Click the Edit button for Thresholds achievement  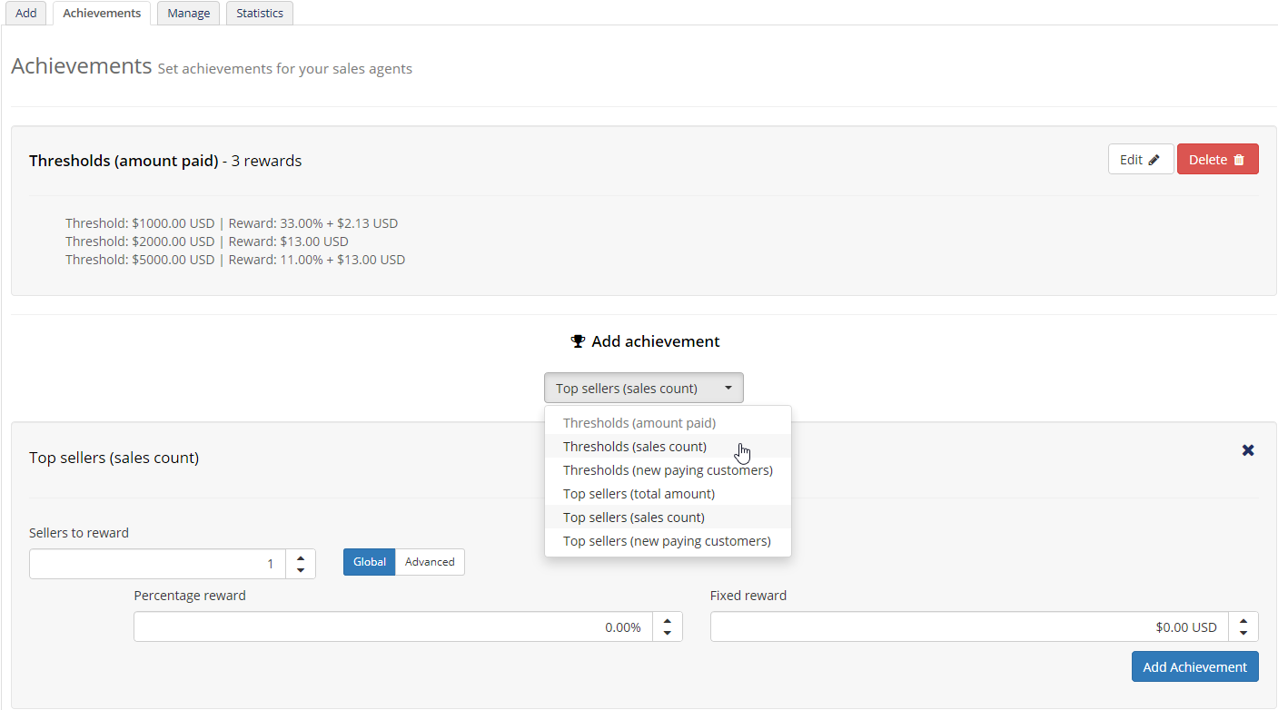[x=1141, y=159]
